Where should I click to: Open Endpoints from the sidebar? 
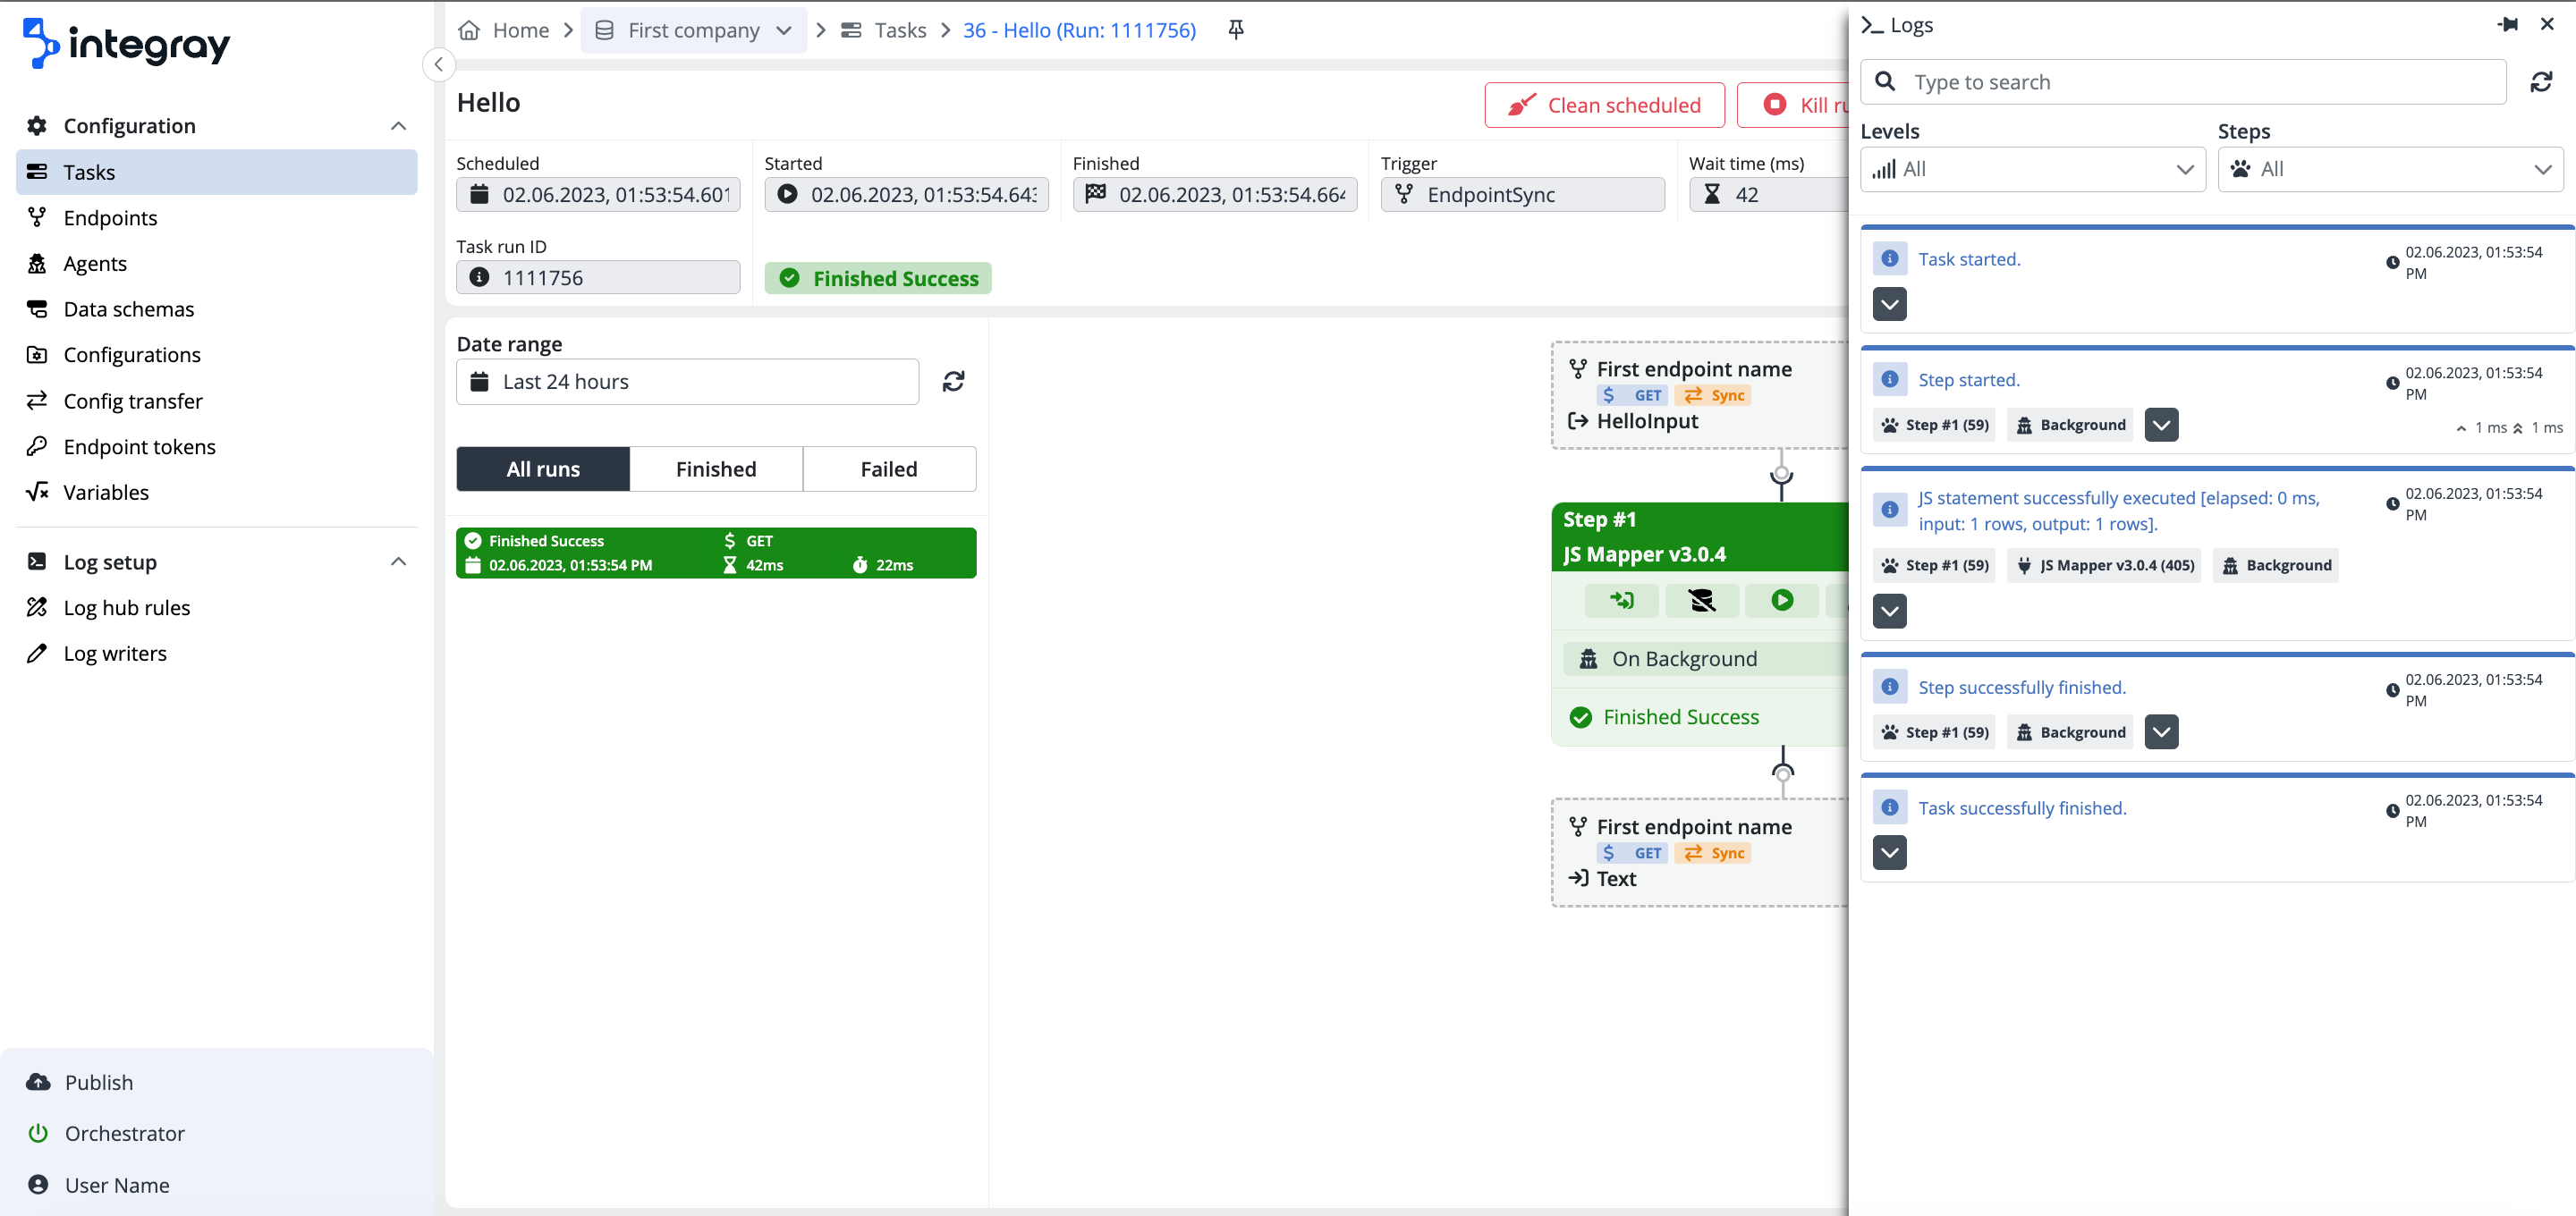coord(110,217)
